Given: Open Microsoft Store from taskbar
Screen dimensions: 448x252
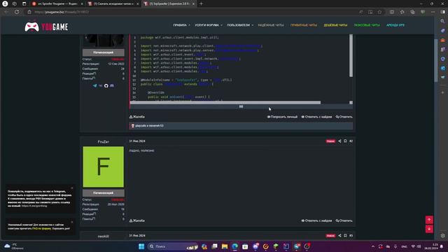Looking at the screenshot, I should pyautogui.click(x=245, y=246).
